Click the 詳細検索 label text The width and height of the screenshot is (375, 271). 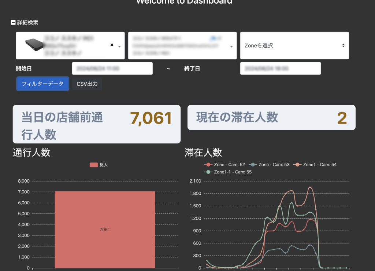tap(28, 23)
